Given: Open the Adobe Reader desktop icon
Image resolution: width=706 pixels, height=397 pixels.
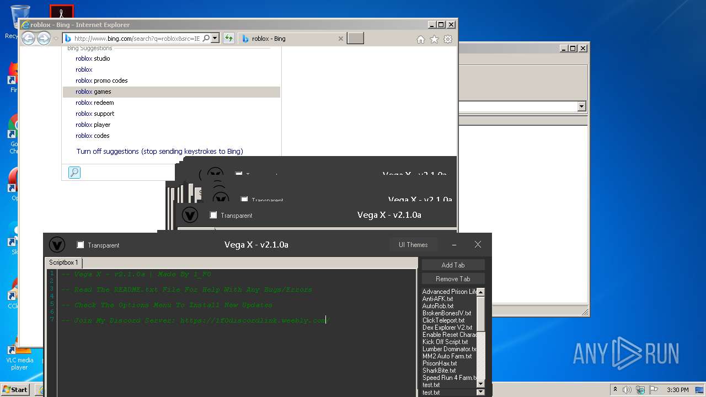Looking at the screenshot, I should coord(61,12).
